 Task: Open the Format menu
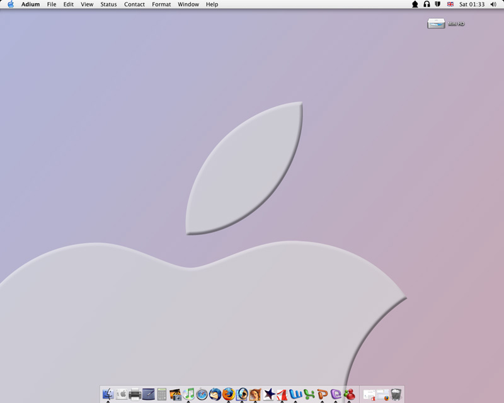point(161,4)
